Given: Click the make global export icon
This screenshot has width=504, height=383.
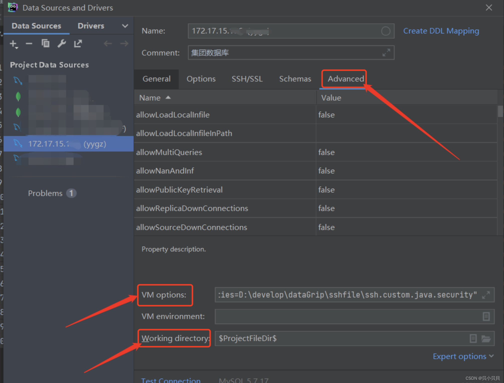Looking at the screenshot, I should click(78, 44).
